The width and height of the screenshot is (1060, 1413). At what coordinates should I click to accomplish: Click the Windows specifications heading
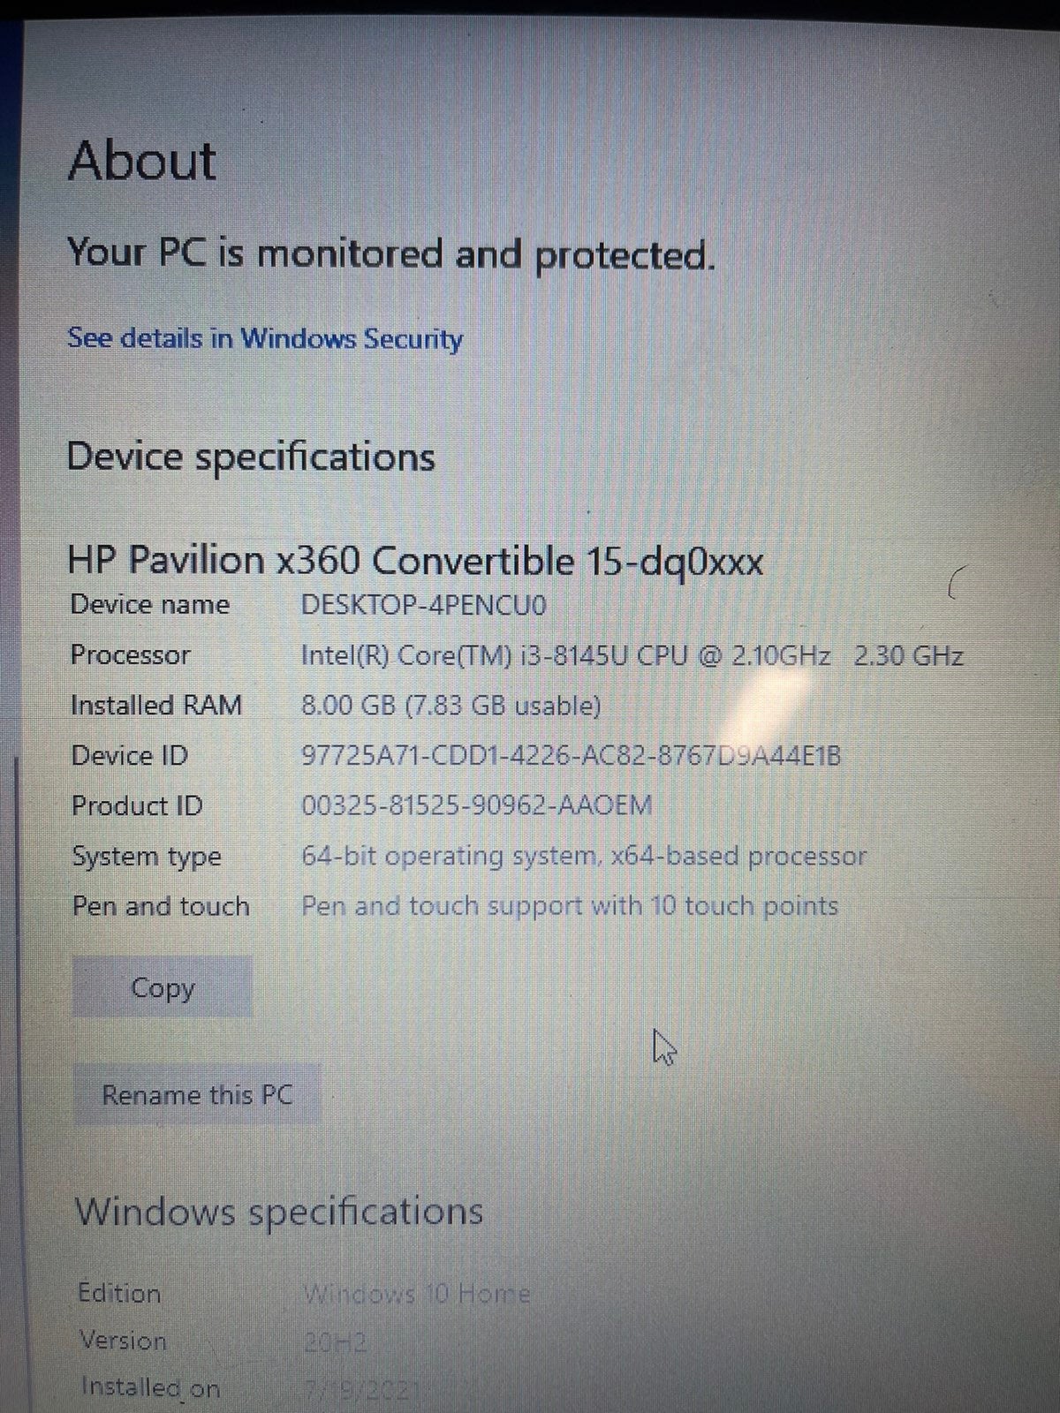pos(279,1212)
